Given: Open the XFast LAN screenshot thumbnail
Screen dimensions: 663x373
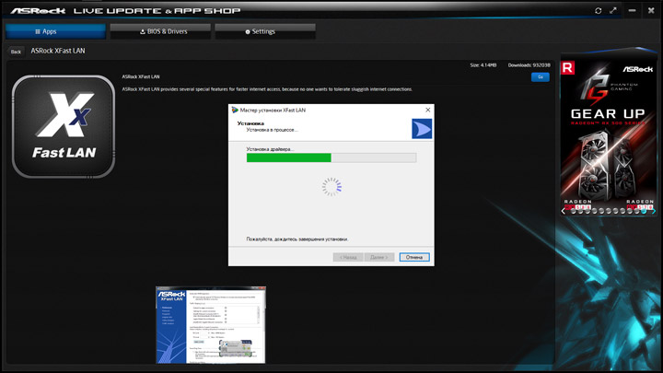Looking at the screenshot, I should [211, 325].
